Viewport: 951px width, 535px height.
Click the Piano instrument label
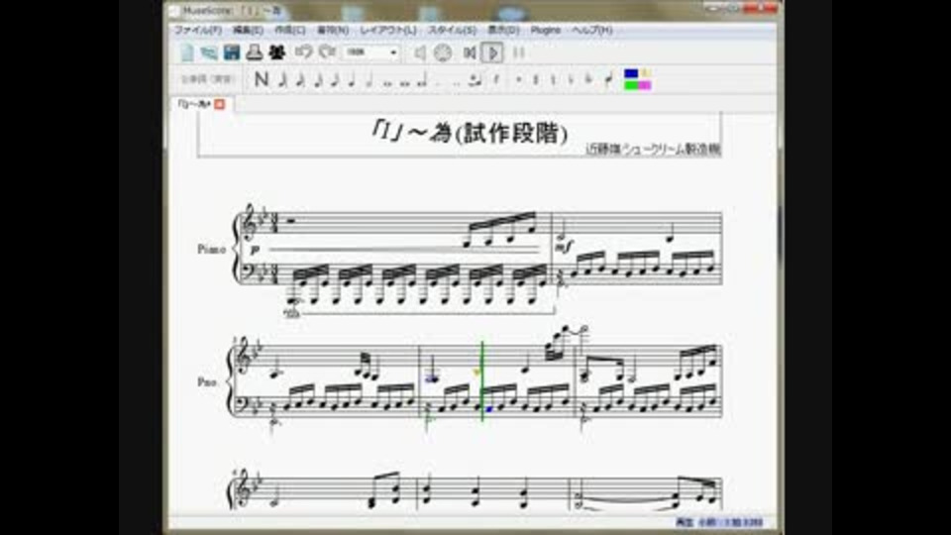point(211,250)
